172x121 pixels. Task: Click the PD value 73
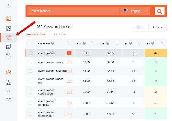click(133, 92)
